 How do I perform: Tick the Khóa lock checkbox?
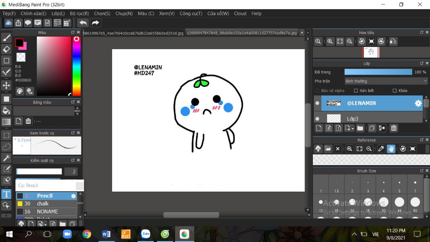[x=394, y=91]
